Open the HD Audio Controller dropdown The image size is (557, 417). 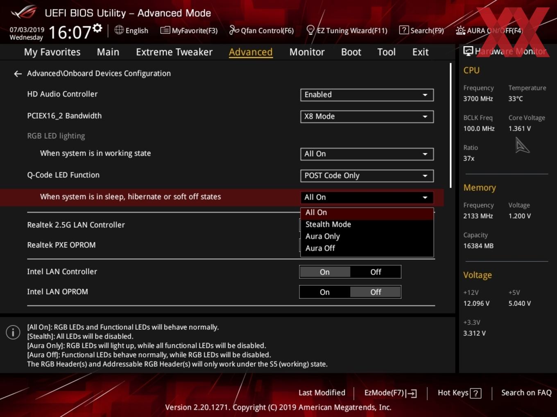click(x=367, y=95)
